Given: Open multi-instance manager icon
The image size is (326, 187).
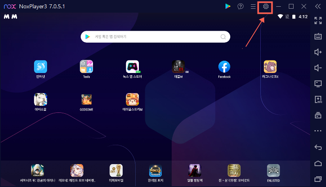Looking at the screenshot, I should 318,115.
